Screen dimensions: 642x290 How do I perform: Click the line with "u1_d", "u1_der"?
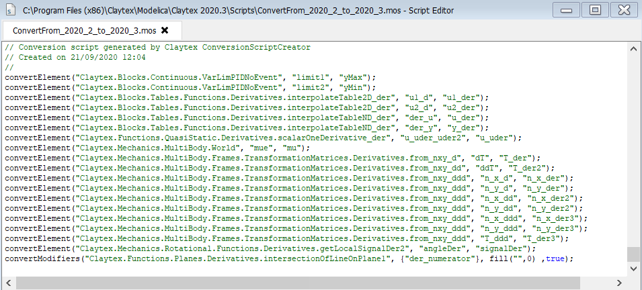click(x=247, y=97)
